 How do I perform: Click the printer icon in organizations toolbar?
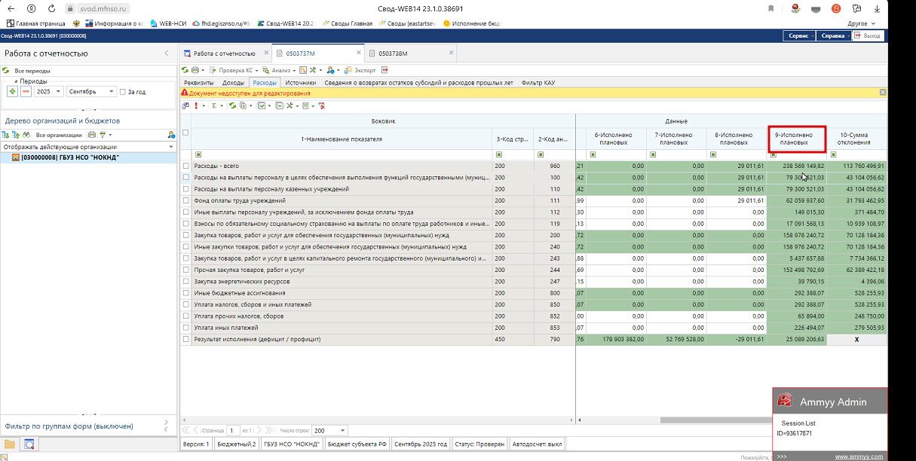(x=91, y=135)
